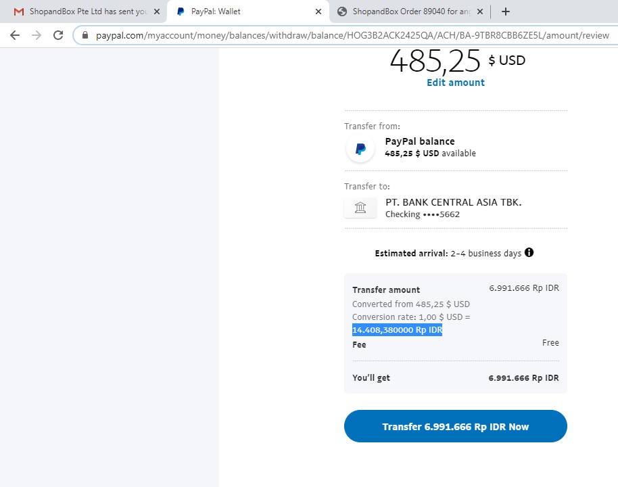Open a new browser tab
The image size is (618, 487).
point(506,11)
